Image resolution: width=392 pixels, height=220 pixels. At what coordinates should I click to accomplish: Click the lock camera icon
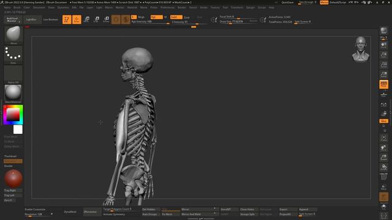[384, 114]
